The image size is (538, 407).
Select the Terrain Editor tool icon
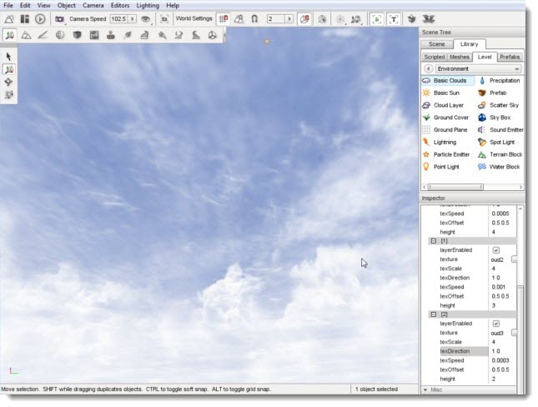[x=26, y=35]
